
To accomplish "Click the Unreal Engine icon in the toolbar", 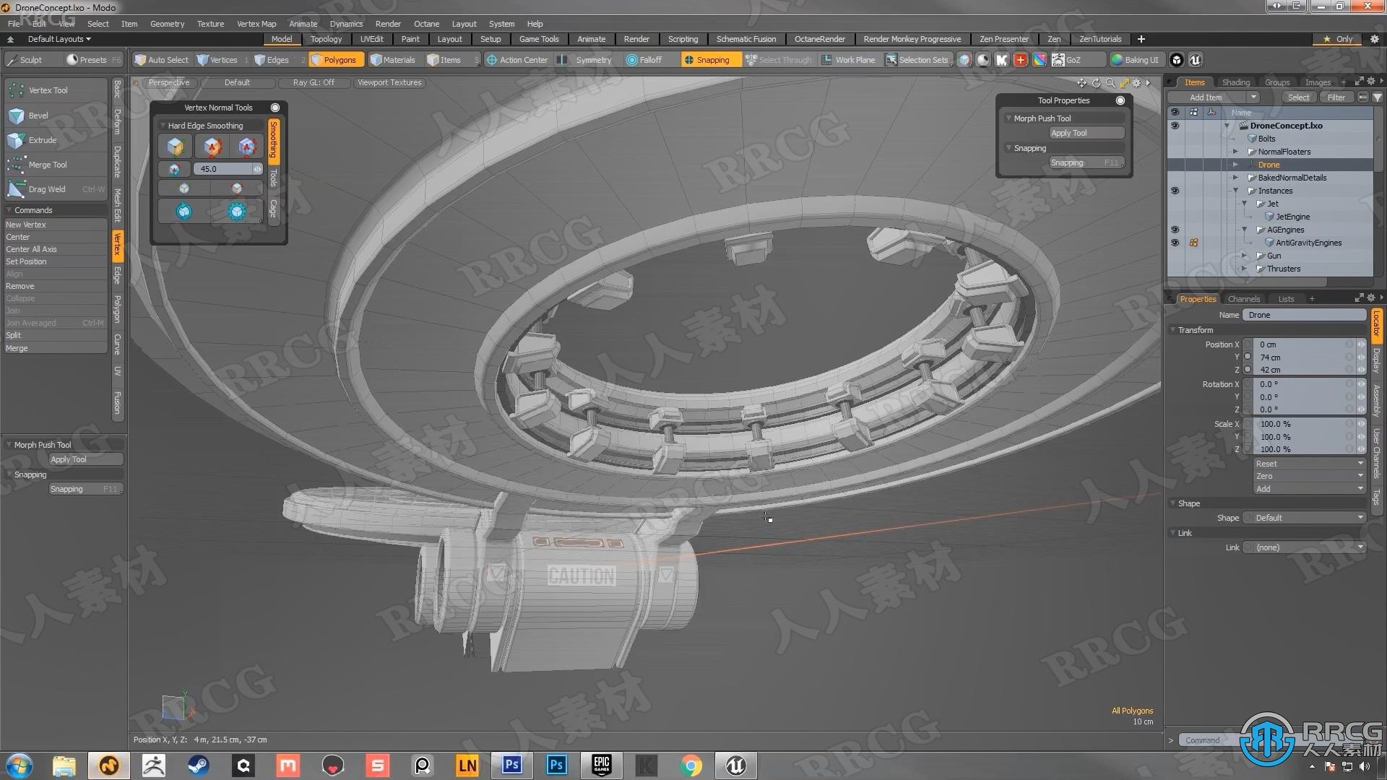I will coord(1195,60).
